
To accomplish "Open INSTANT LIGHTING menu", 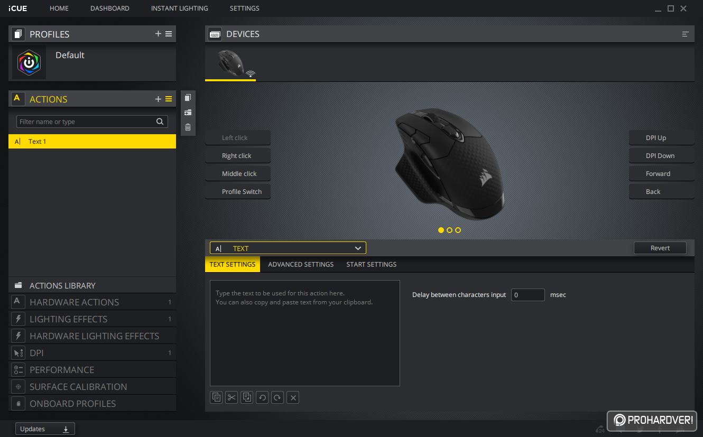I will coord(180,8).
